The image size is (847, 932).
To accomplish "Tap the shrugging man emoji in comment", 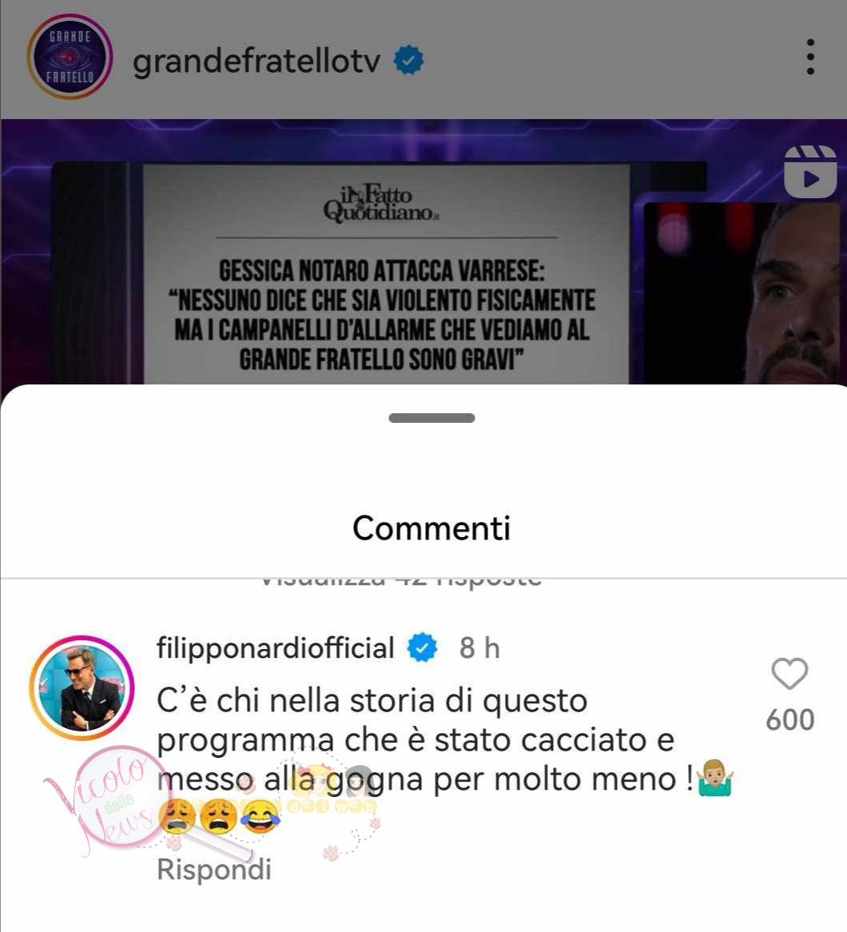I will click(715, 778).
